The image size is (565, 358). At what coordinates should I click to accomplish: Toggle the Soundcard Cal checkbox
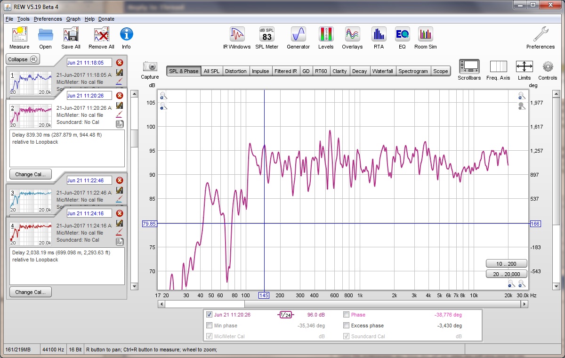point(346,336)
